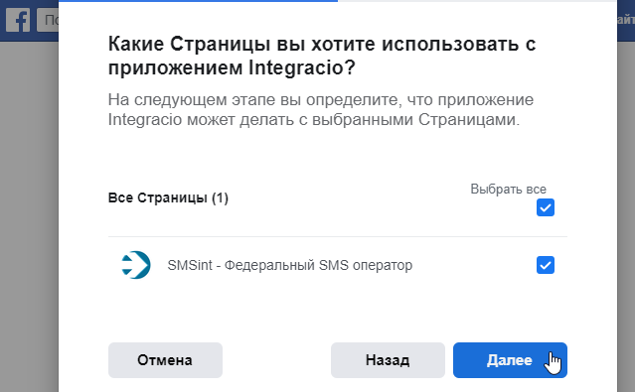Click the blue Facebook header bar
Screen dimensions: 635x392
[x=626, y=36]
